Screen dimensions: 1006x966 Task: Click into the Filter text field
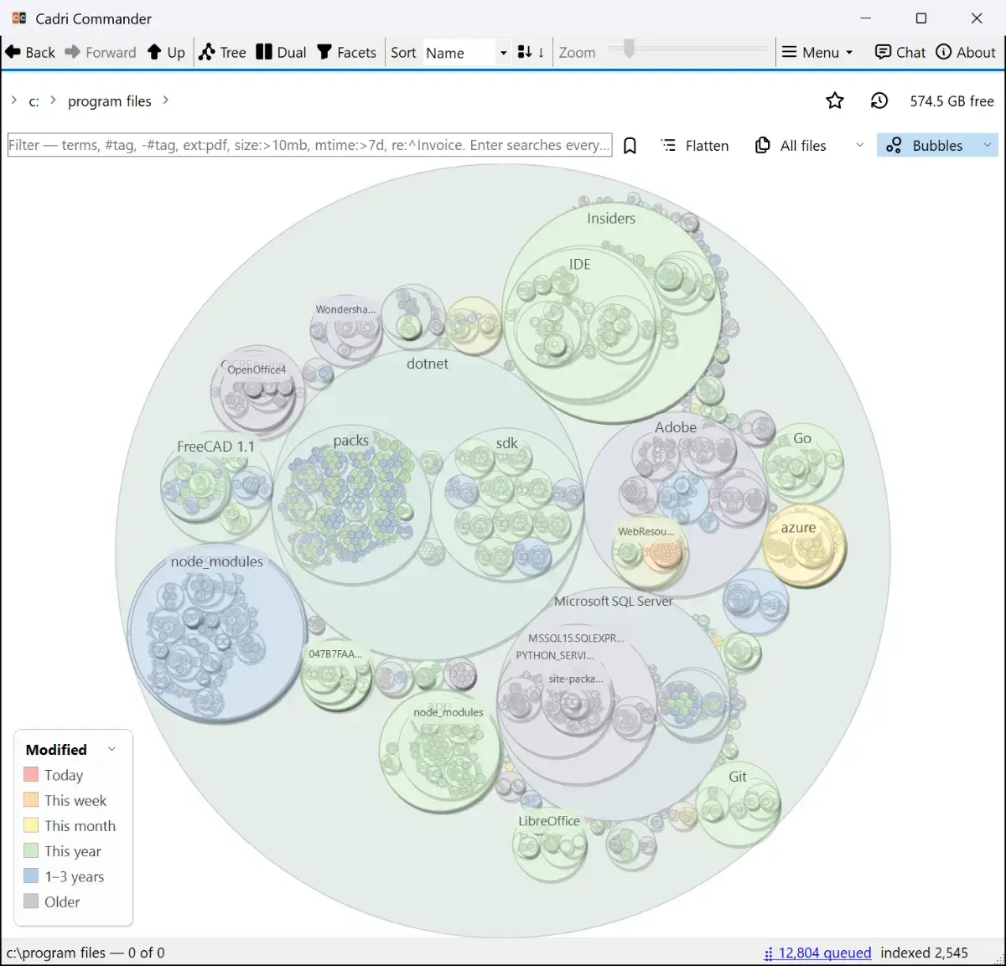coord(309,145)
